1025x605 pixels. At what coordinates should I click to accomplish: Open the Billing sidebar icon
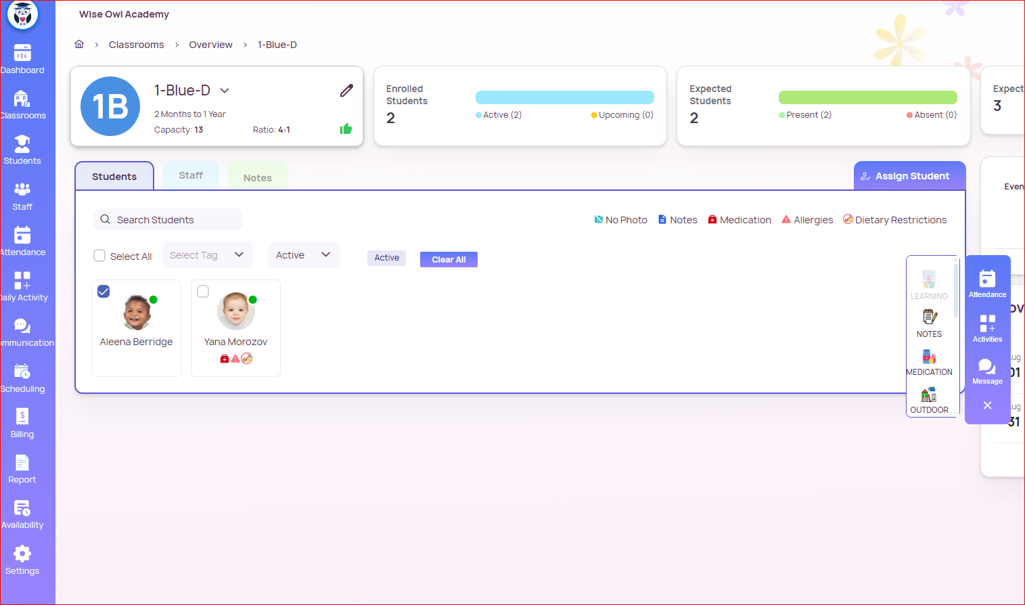[22, 424]
